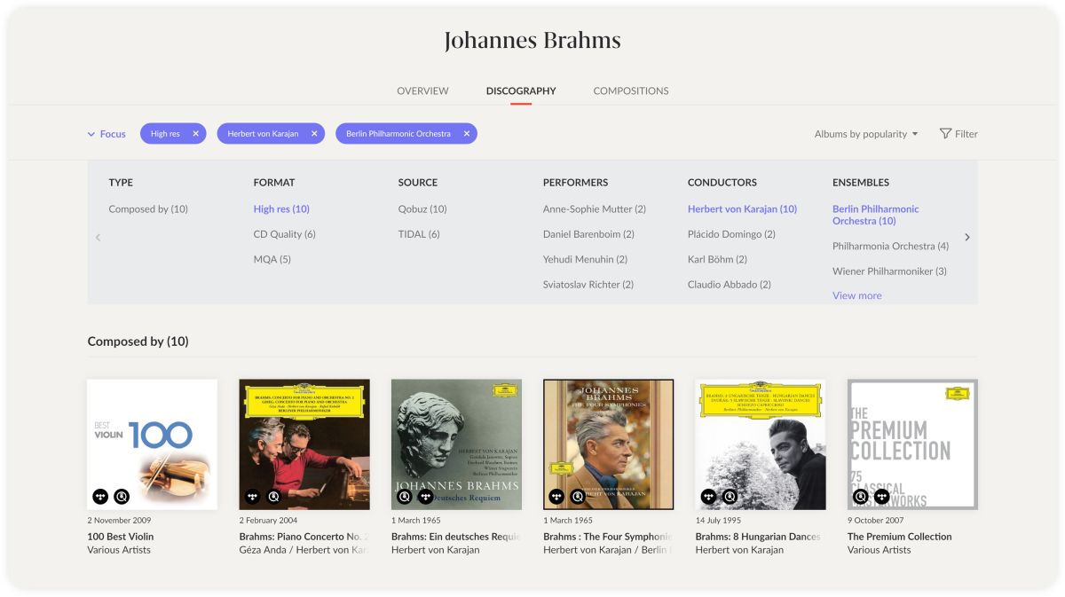The height and width of the screenshot is (597, 1065).
Task: Remove Herbert von Karajan filter chip
Action: 314,134
